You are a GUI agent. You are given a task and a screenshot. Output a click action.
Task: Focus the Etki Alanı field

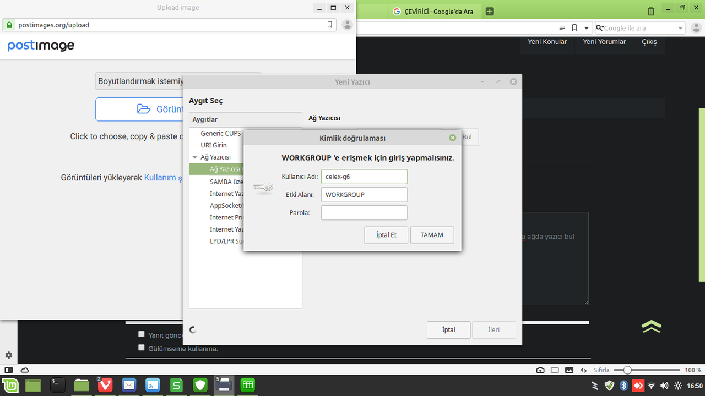364,195
